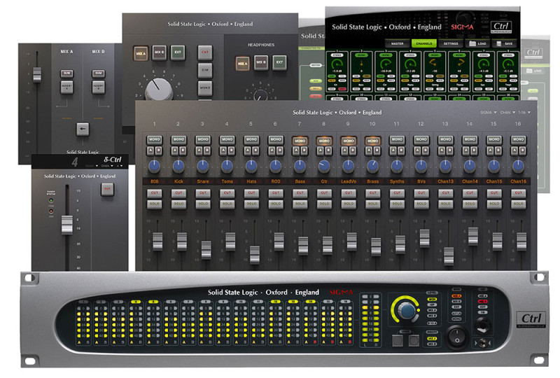Image resolution: width=560 pixels, height=378 pixels.
Task: Toggle MONO on Chan16 channel
Action: [518, 140]
